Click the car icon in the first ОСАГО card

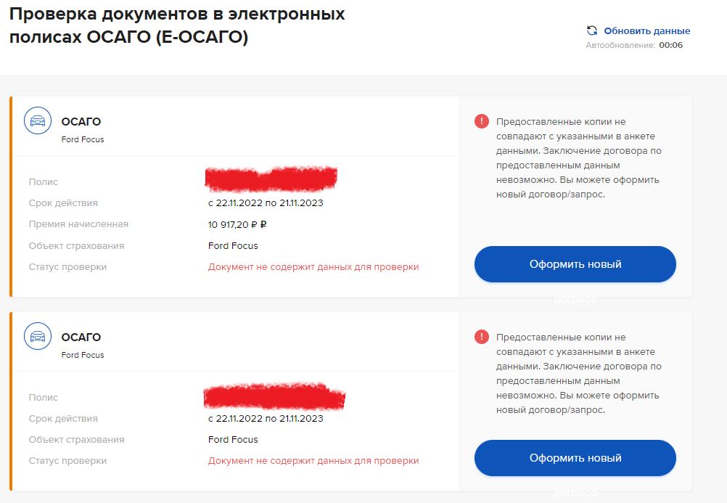pyautogui.click(x=38, y=121)
